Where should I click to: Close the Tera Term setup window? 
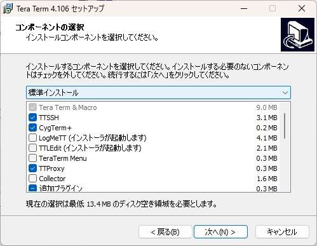(x=302, y=8)
